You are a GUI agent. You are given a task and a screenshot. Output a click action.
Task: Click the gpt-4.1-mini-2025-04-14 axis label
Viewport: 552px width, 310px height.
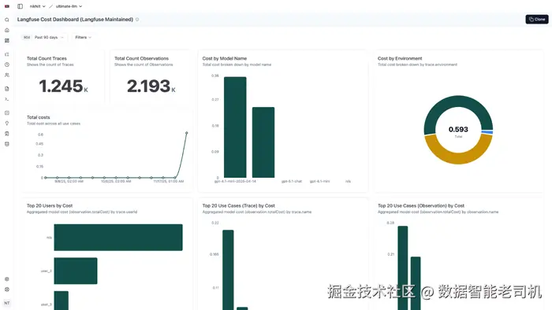(x=235, y=182)
